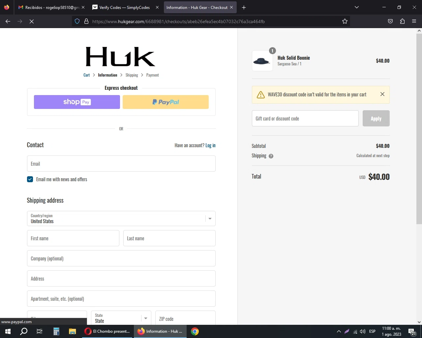This screenshot has width=422, height=338.
Task: Go back to Cart breadcrumb
Action: (x=87, y=75)
